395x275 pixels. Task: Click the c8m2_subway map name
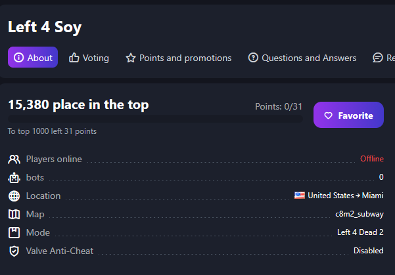pos(359,214)
